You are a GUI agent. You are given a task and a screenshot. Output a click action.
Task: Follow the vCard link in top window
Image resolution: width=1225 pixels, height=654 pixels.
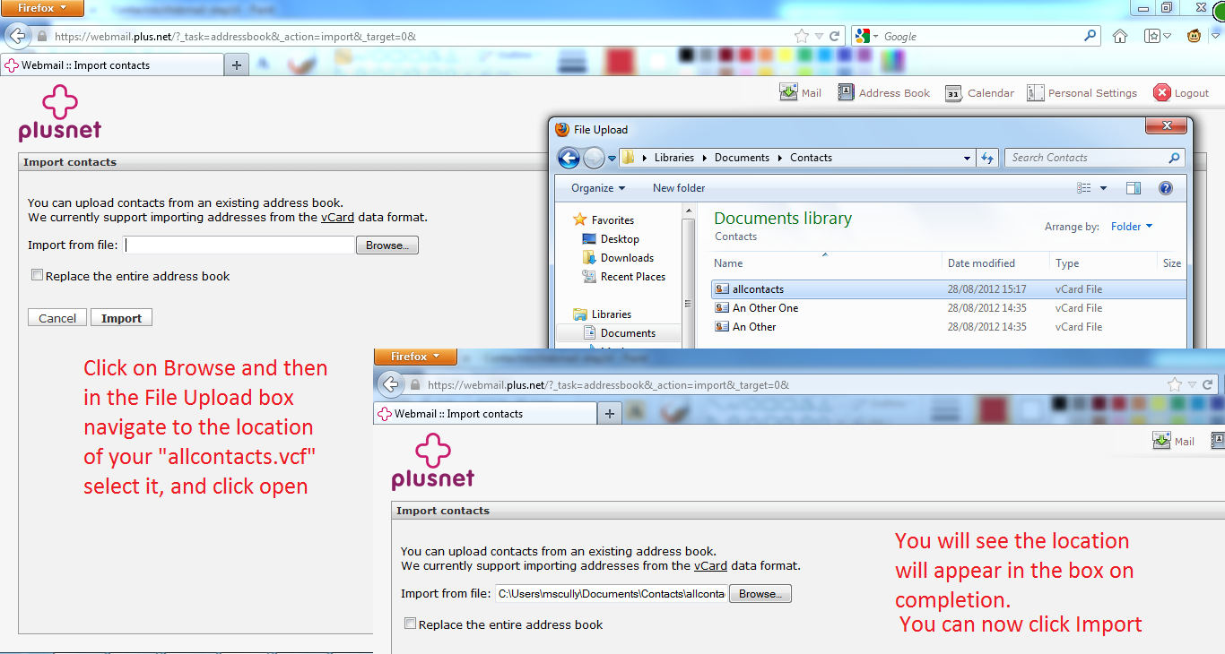tap(338, 217)
